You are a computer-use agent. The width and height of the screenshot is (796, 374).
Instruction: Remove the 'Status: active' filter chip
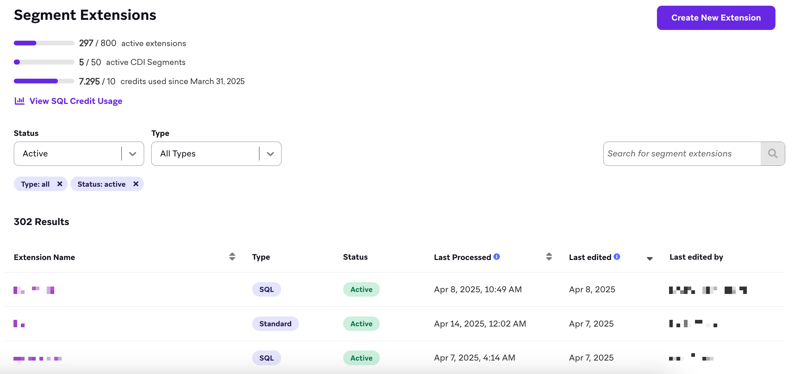coord(136,184)
